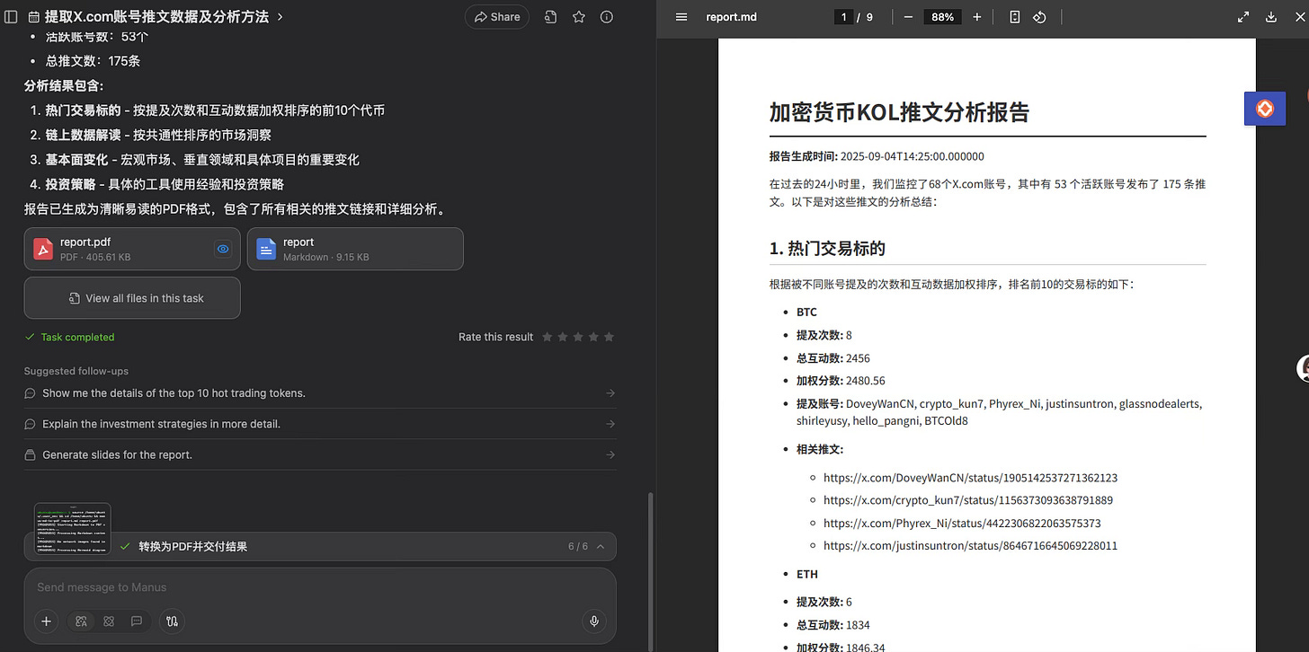Viewport: 1309px width, 652px height.
Task: Click the calendar icon beside task title
Action: (x=34, y=17)
